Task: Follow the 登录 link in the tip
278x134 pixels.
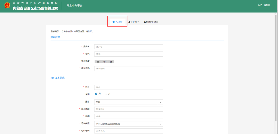Action: pyautogui.click(x=90, y=31)
